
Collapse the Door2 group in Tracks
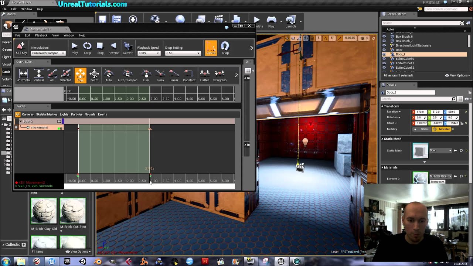point(20,122)
